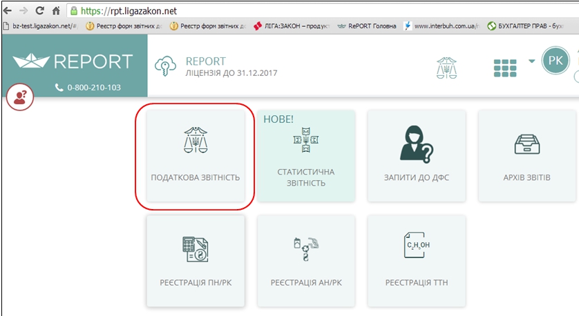Click the header scales emblem icon
The image size is (579, 316).
click(x=446, y=68)
